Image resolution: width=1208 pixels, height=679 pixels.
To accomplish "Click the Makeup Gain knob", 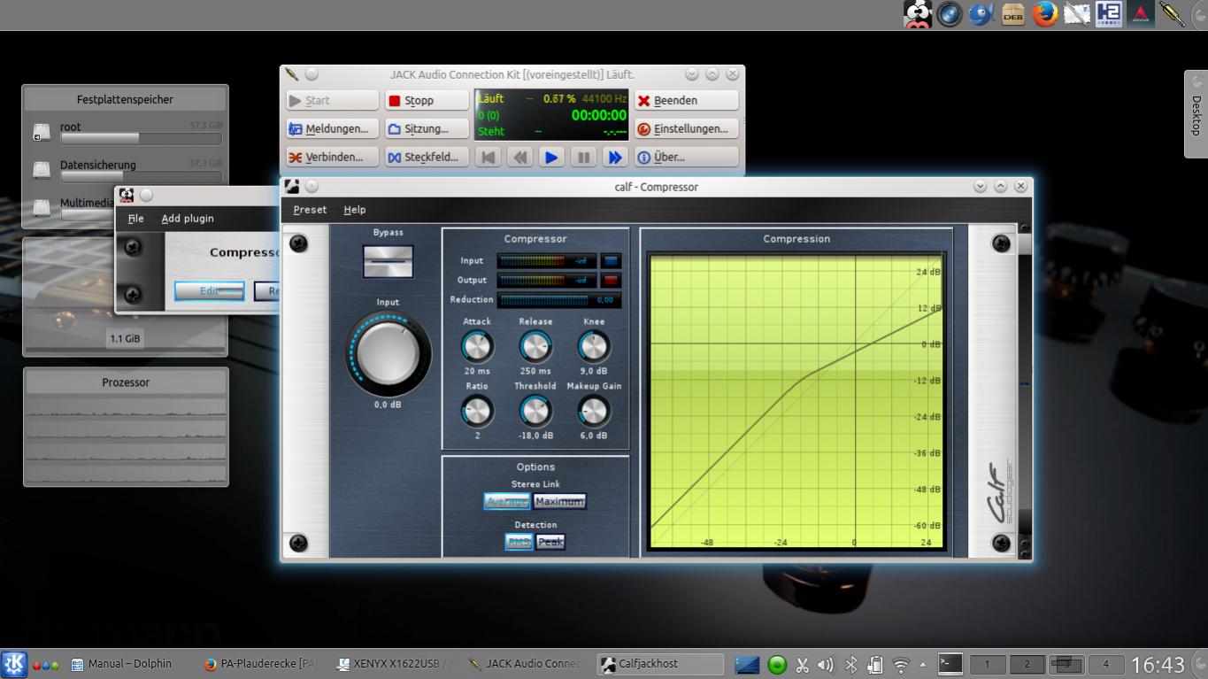I will coord(594,411).
